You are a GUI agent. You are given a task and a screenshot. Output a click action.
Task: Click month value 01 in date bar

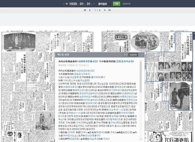[81, 4]
